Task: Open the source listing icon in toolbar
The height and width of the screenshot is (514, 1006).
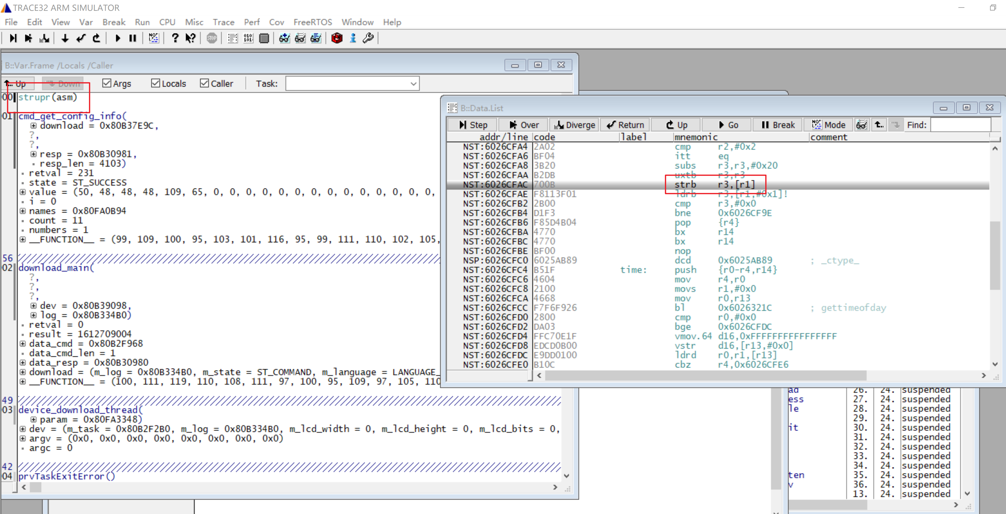Action: click(x=233, y=38)
